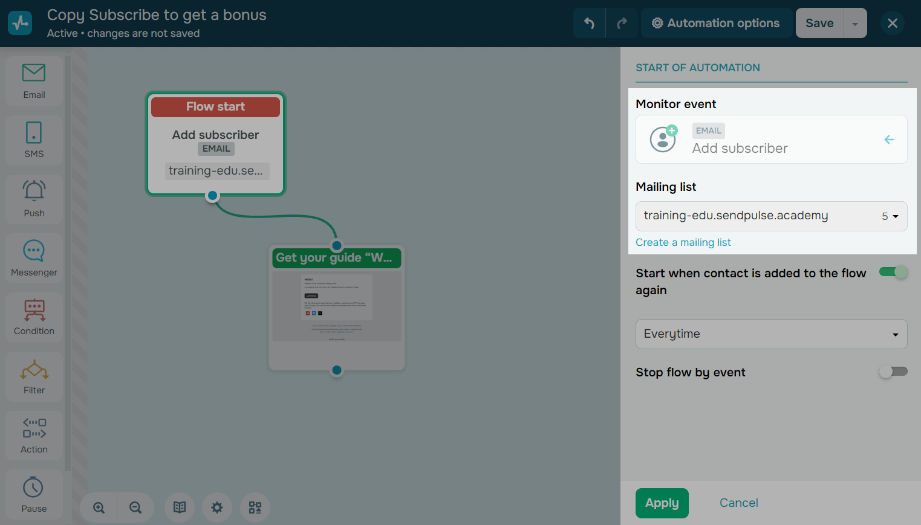
Task: Open the Start of Automation tab
Action: (x=698, y=68)
